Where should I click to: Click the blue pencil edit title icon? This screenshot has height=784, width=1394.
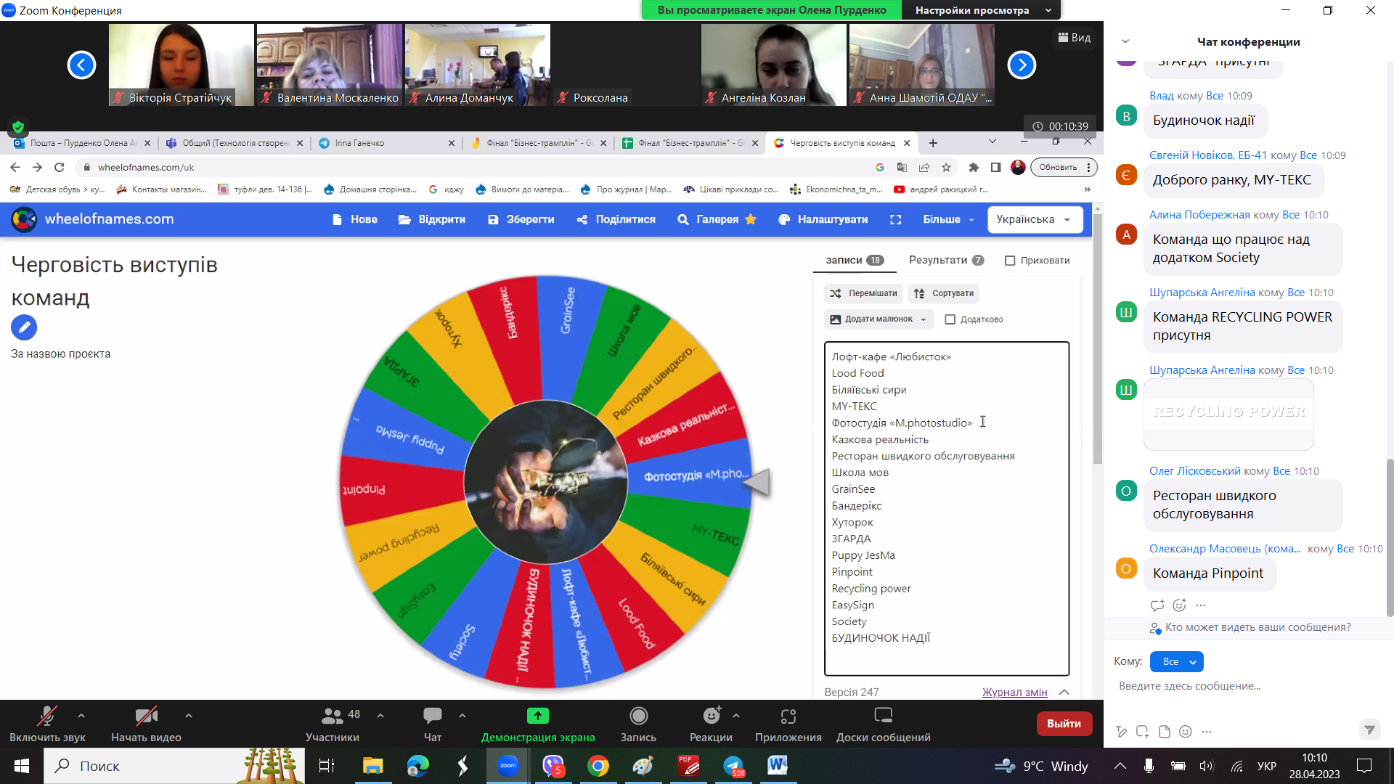24,327
